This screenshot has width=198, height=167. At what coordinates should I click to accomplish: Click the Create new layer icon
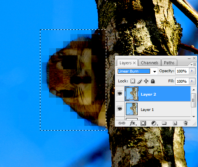[175, 123]
